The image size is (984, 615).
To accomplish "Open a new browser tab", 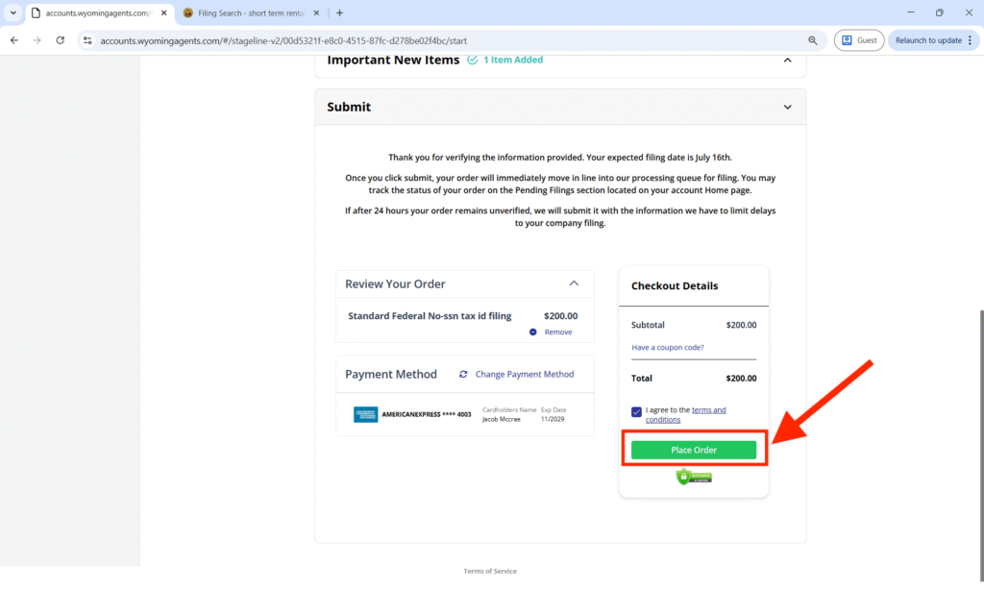I will pyautogui.click(x=339, y=13).
